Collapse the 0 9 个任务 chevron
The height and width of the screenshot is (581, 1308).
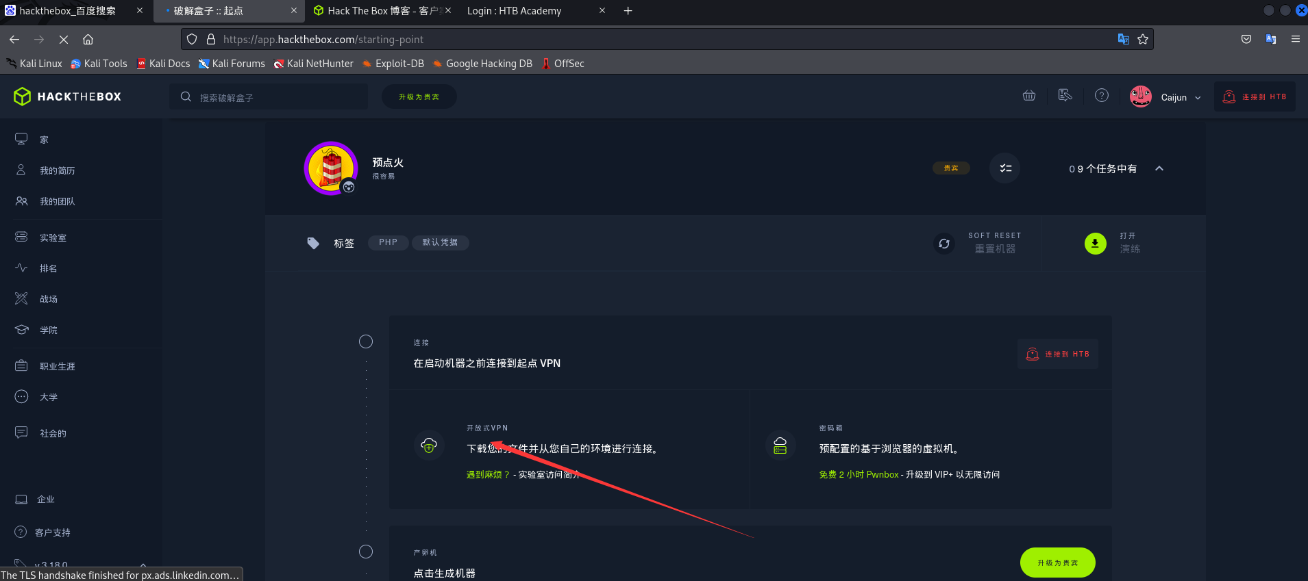(1159, 168)
